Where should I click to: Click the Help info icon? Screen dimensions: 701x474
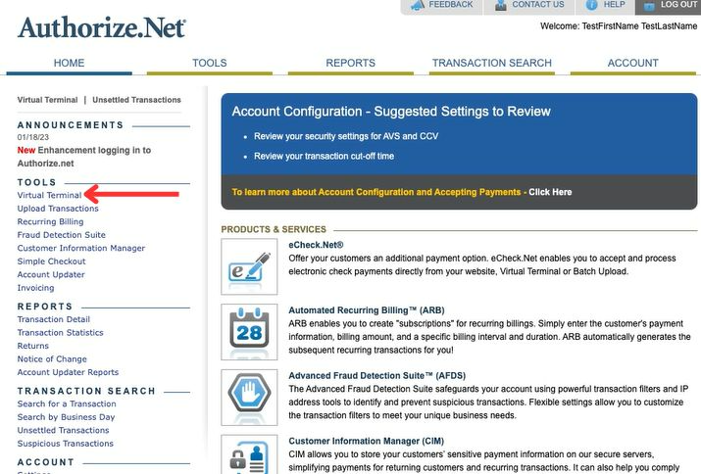[591, 5]
